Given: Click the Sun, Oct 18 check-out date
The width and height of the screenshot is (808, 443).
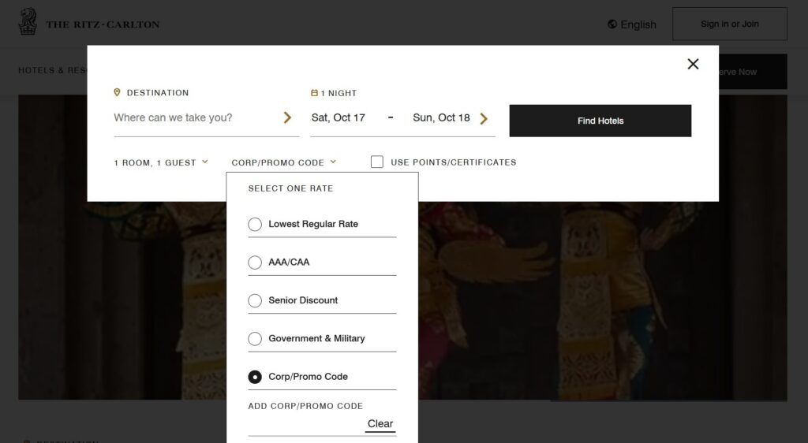Looking at the screenshot, I should [441, 117].
